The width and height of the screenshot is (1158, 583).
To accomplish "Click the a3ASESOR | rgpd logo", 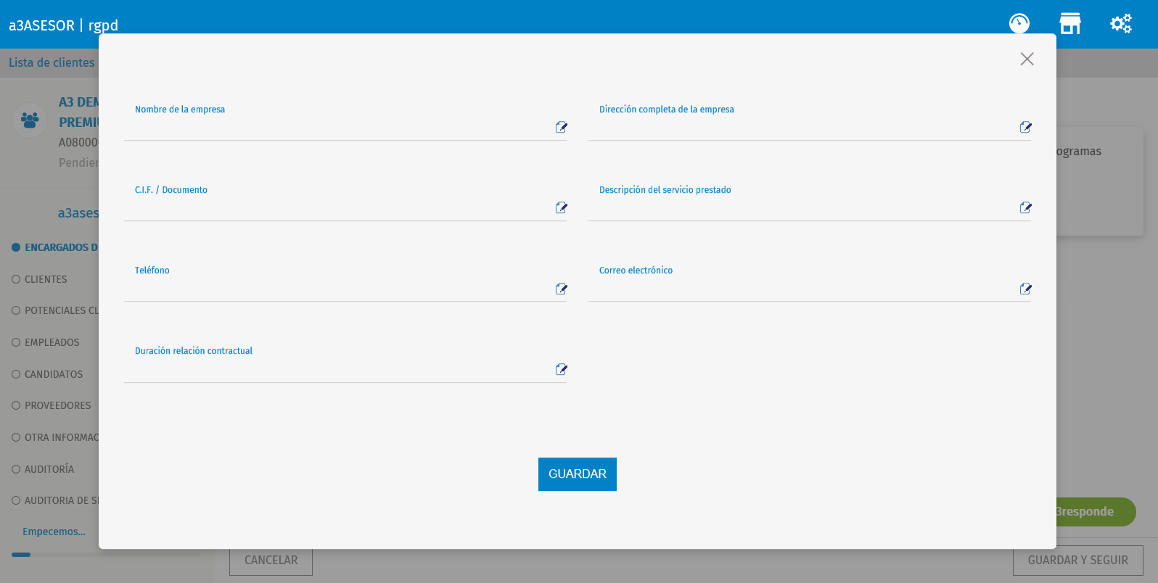I will 63,25.
